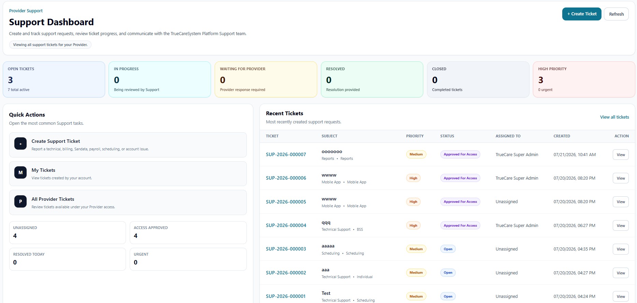This screenshot has width=637, height=303.
Task: Click subject 'Test' in the tickets table
Action: pos(326,293)
